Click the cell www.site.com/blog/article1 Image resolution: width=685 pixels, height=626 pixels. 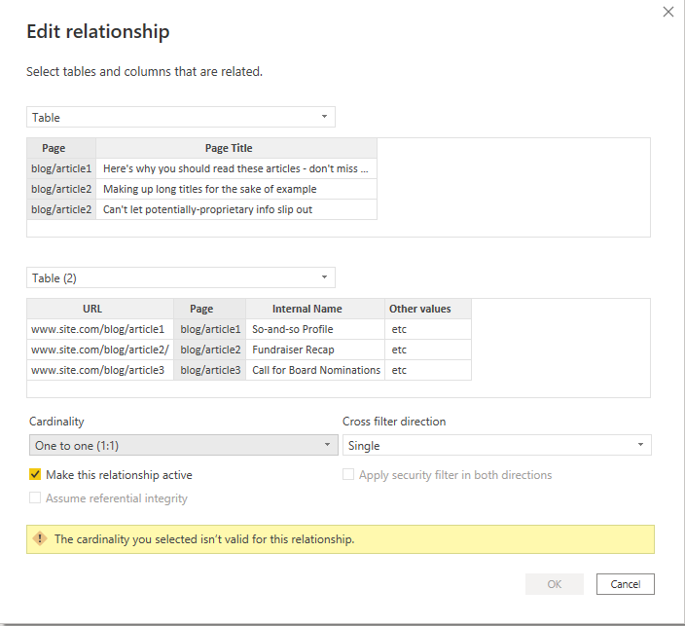[x=100, y=329]
